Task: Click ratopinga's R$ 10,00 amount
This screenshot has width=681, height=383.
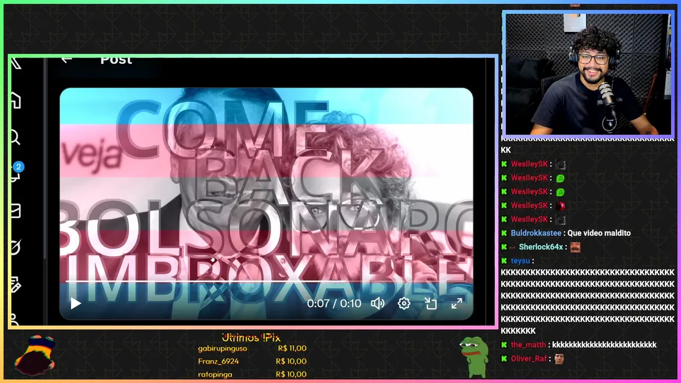Action: 291,374
